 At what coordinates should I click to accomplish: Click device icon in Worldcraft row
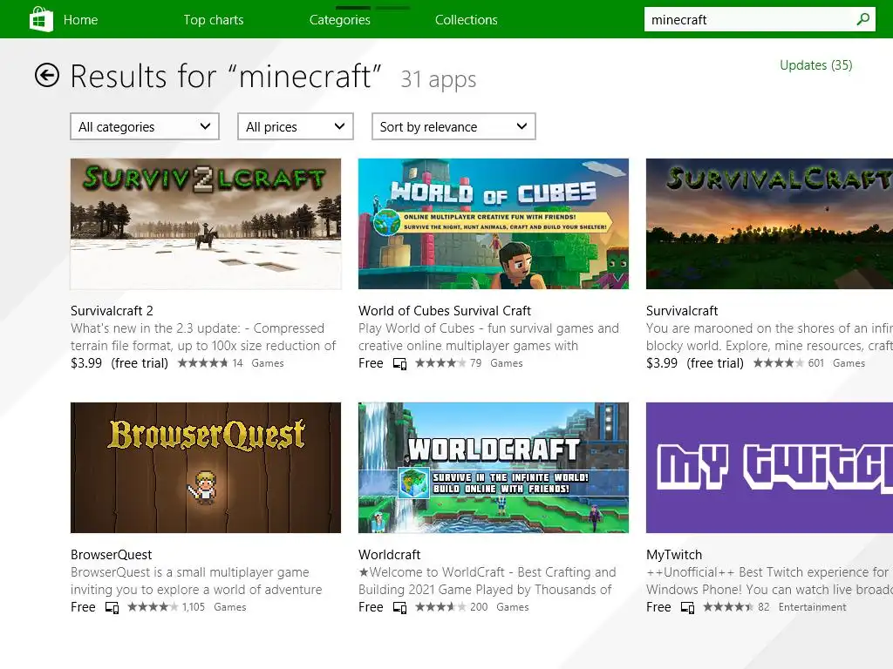click(x=399, y=607)
